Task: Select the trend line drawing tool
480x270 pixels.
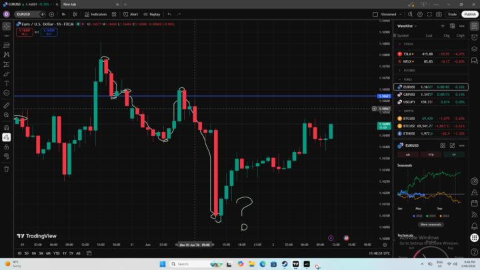Action: 7,36
